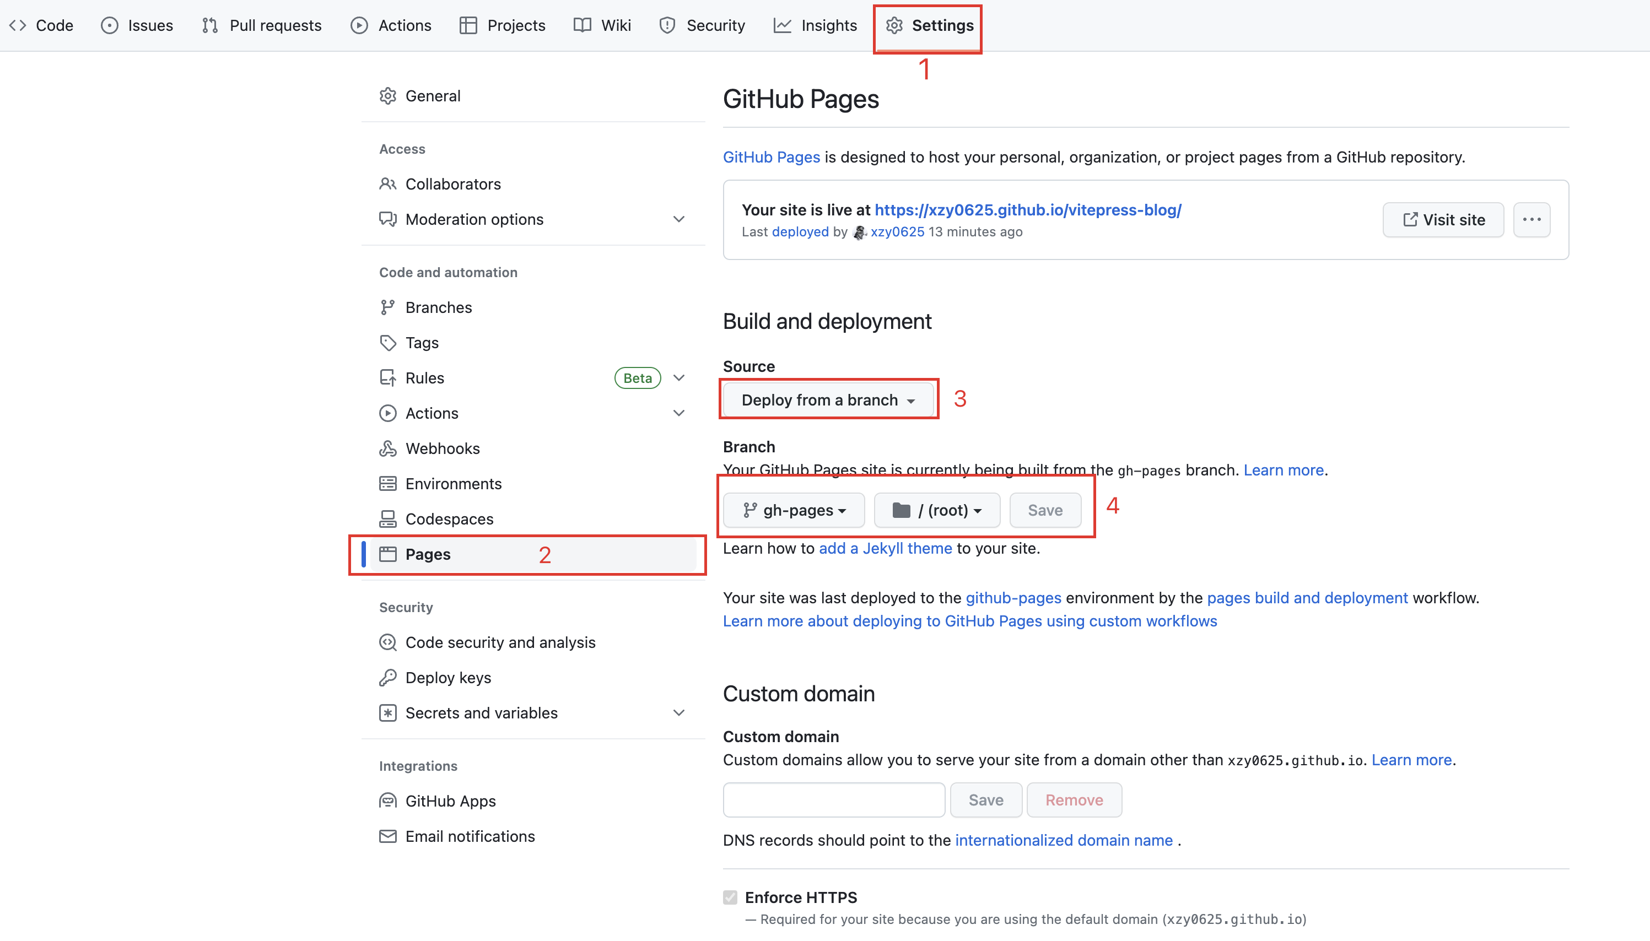1650x941 pixels.
Task: Click the Moderation options comment icon
Action: coord(388,219)
